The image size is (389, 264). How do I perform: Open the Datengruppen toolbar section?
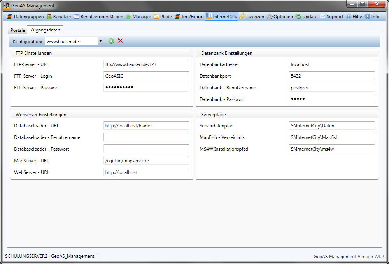[x=25, y=17]
